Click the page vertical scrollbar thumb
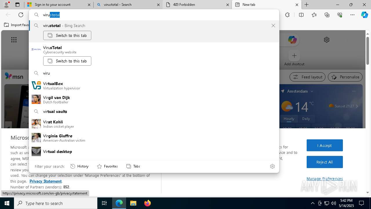The width and height of the screenshot is (371, 209). [368, 51]
